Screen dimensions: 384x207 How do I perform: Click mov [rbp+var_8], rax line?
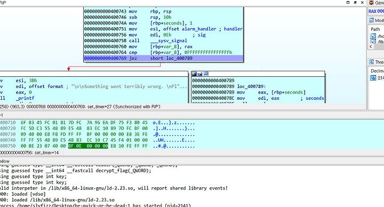[x=138, y=46]
